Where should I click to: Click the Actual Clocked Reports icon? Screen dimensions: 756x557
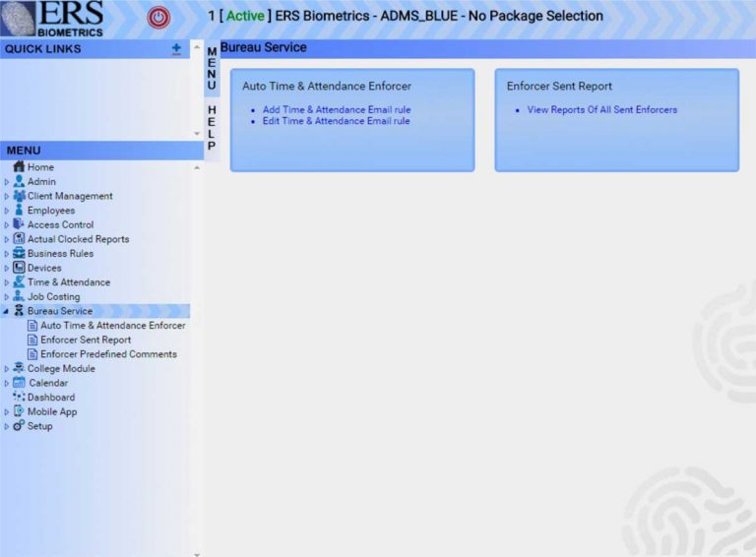tap(19, 238)
